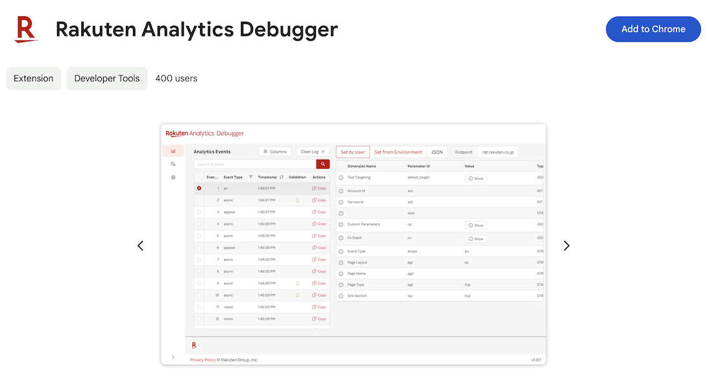Open the Event Type column filter icon
This screenshot has width=709, height=381.
click(x=251, y=177)
